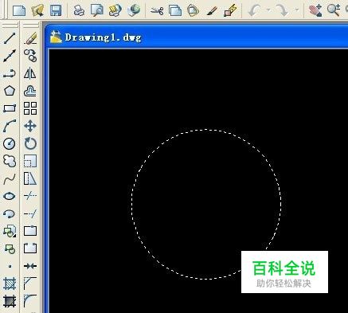Expand the Undo history dropdown arrow
This screenshot has height=313, width=348.
pos(268,10)
